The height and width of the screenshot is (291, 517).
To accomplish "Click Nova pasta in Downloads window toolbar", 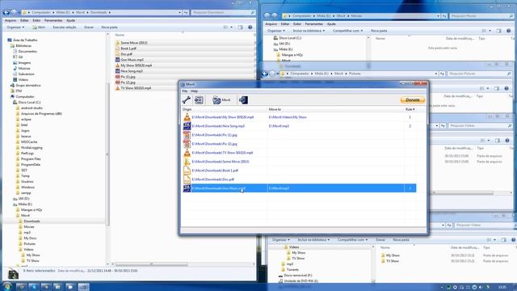I will [109, 27].
